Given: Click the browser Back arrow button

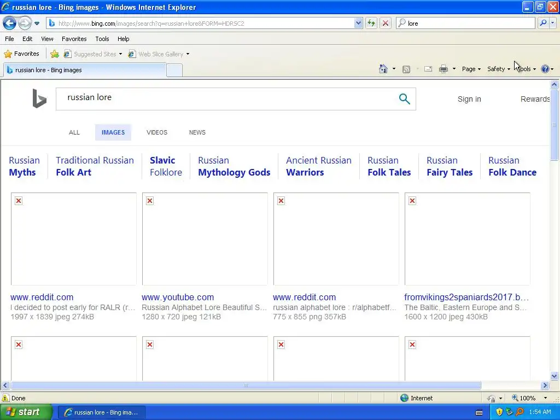Looking at the screenshot, I should [x=10, y=24].
